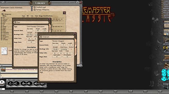Open the Lighting menu button

click(166, 1)
